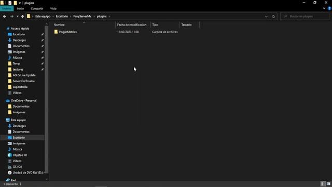Select Acceso rápido in navigation pane
The width and height of the screenshot is (332, 187).
[20, 29]
